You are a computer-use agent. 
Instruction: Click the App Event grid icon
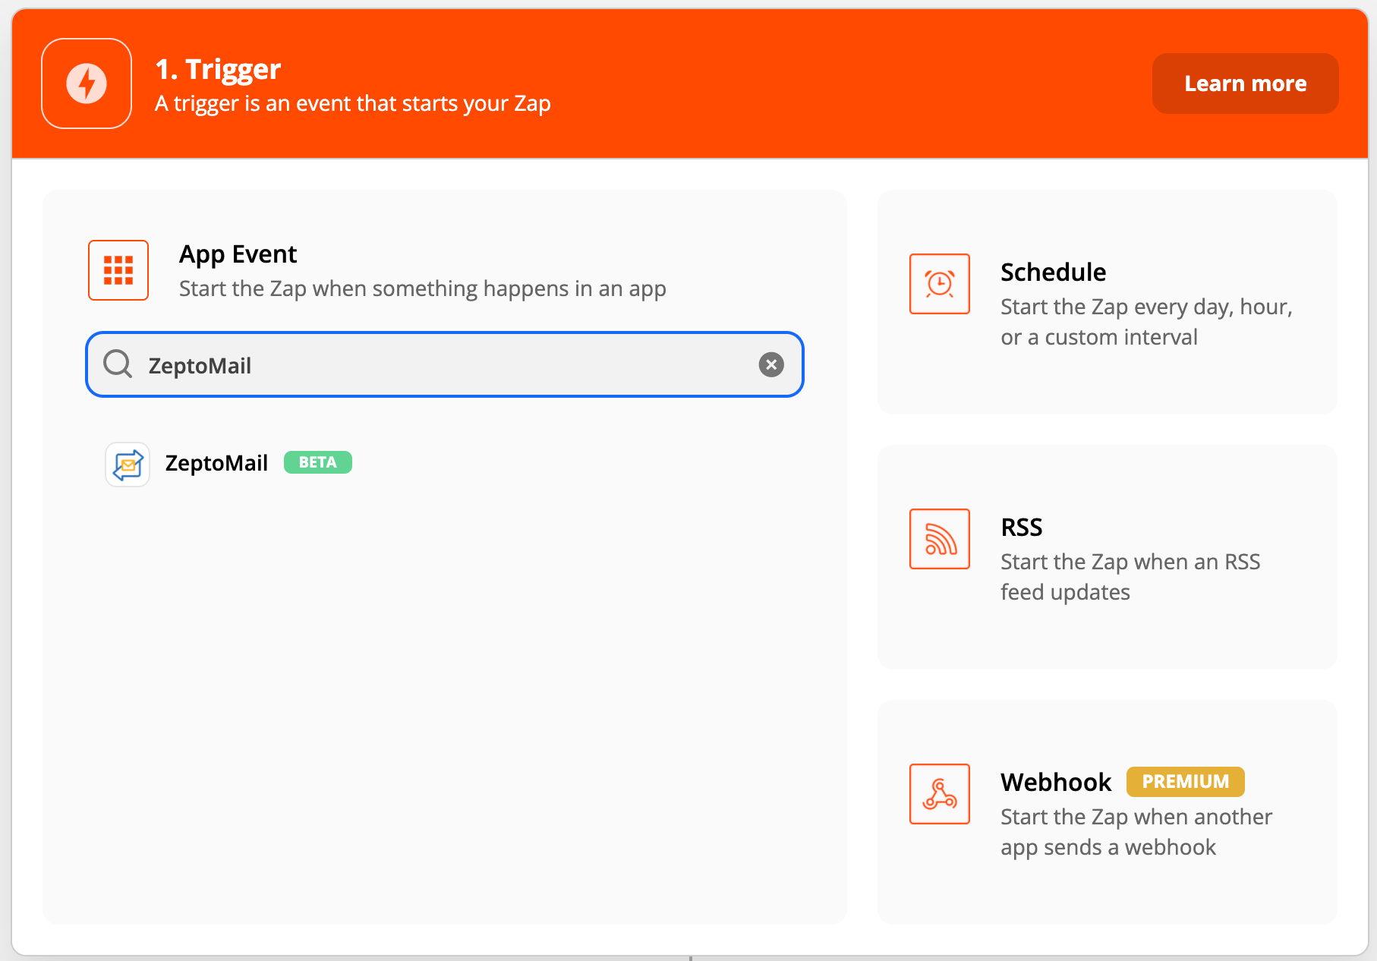(x=118, y=270)
